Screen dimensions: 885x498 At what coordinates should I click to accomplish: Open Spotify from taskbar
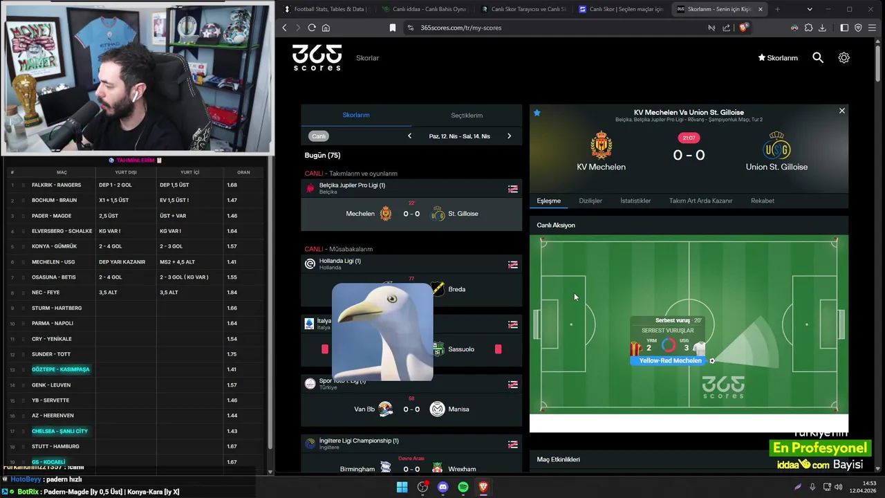click(x=463, y=487)
